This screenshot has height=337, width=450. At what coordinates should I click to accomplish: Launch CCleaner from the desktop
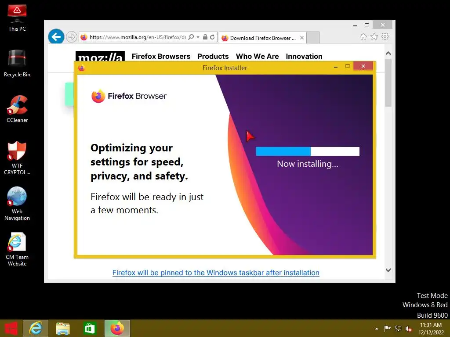(17, 109)
